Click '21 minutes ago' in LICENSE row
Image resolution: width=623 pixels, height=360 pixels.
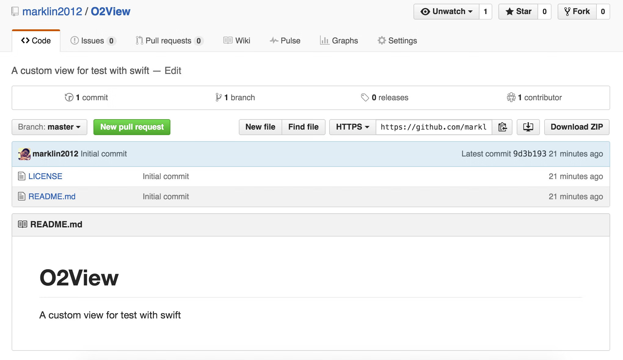576,176
